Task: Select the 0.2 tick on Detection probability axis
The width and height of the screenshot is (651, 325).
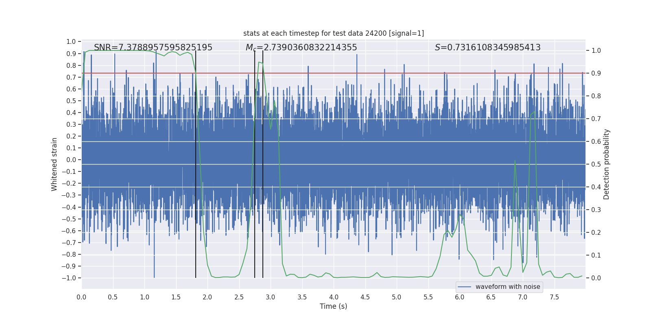Action: [x=596, y=233]
